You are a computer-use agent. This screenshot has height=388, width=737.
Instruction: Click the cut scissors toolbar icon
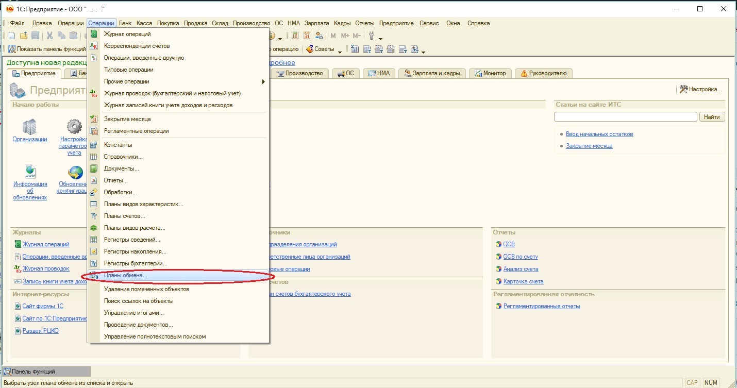click(50, 36)
